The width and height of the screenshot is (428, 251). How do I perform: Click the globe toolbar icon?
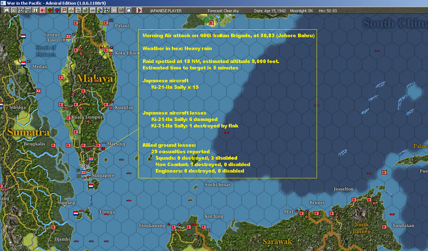click(100, 10)
